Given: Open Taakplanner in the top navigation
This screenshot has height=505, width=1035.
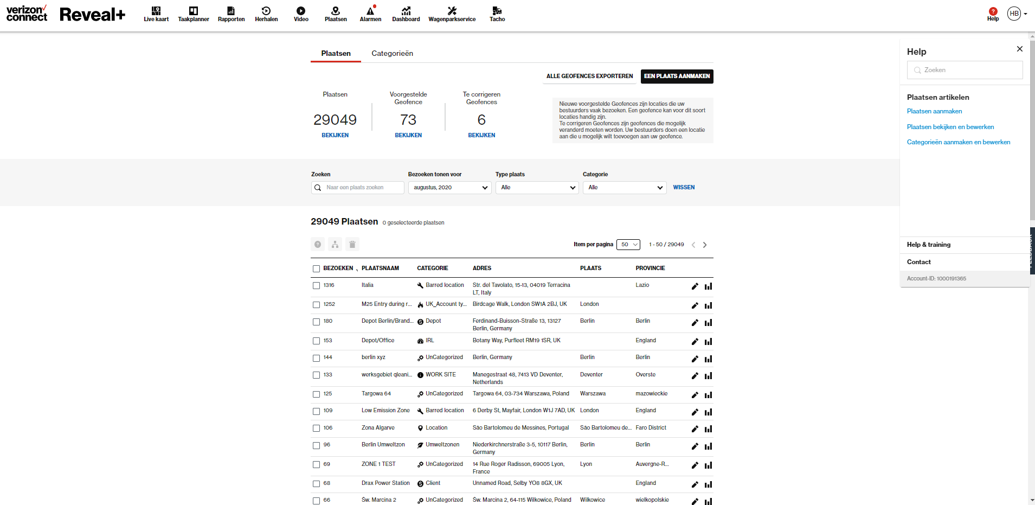Looking at the screenshot, I should point(194,14).
